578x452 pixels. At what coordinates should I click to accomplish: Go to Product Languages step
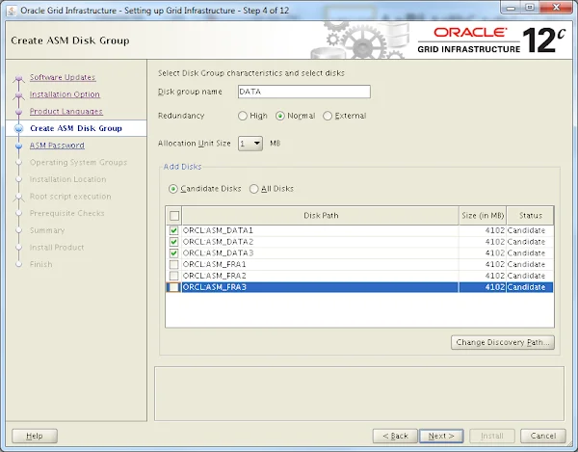(66, 112)
